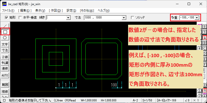Viewport: 207px width, 103px height.
Task: Open the 多重 value dropdown
Action: click(x=197, y=18)
